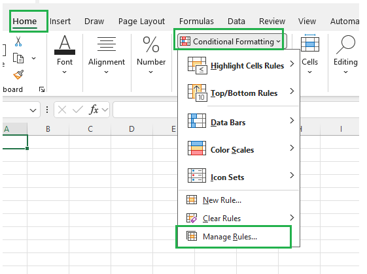
Task: Click the Manage Rules icon
Action: [x=192, y=236]
